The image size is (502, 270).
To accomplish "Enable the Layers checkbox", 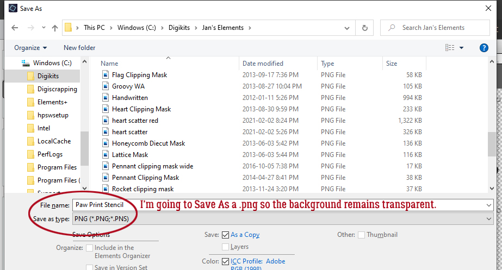I will [x=225, y=247].
